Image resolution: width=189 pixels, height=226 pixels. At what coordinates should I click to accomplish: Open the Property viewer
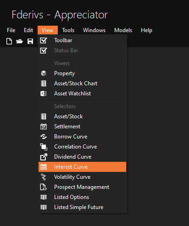[82, 73]
